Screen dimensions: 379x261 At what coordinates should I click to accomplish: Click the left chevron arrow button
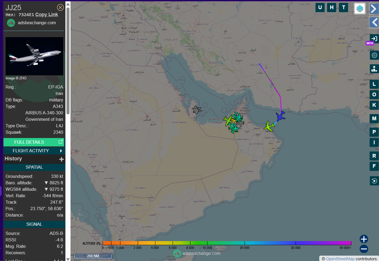click(374, 22)
